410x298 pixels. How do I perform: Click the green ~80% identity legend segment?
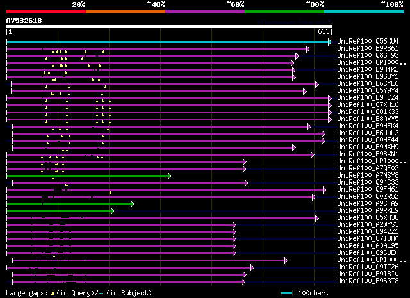tap(284, 12)
